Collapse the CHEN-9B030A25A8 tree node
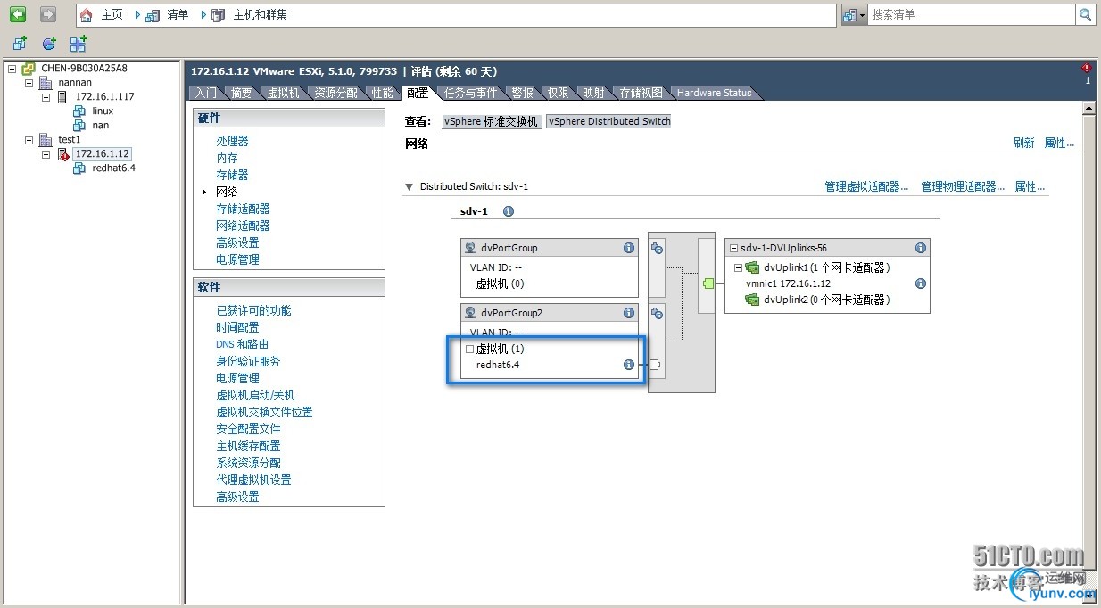1101x608 pixels. pos(12,68)
